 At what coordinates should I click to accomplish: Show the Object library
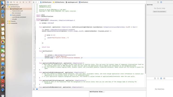(x=161, y=78)
